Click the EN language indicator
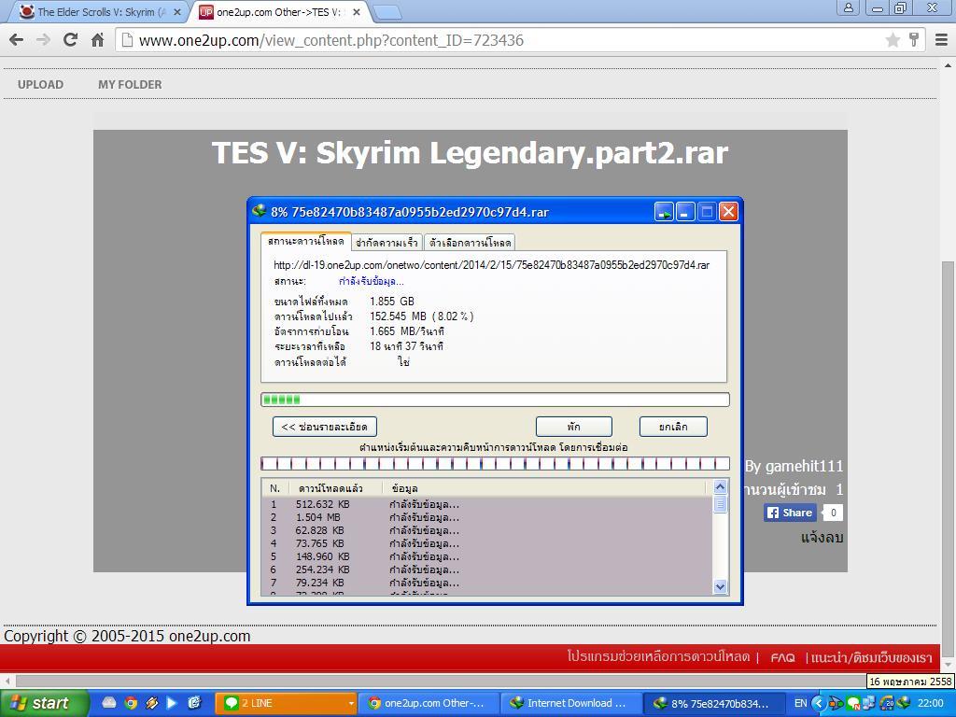This screenshot has height=717, width=956. tap(800, 703)
